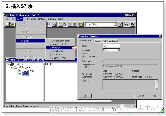
Task: Expand the M7 Software submenu
Action: click(44, 46)
